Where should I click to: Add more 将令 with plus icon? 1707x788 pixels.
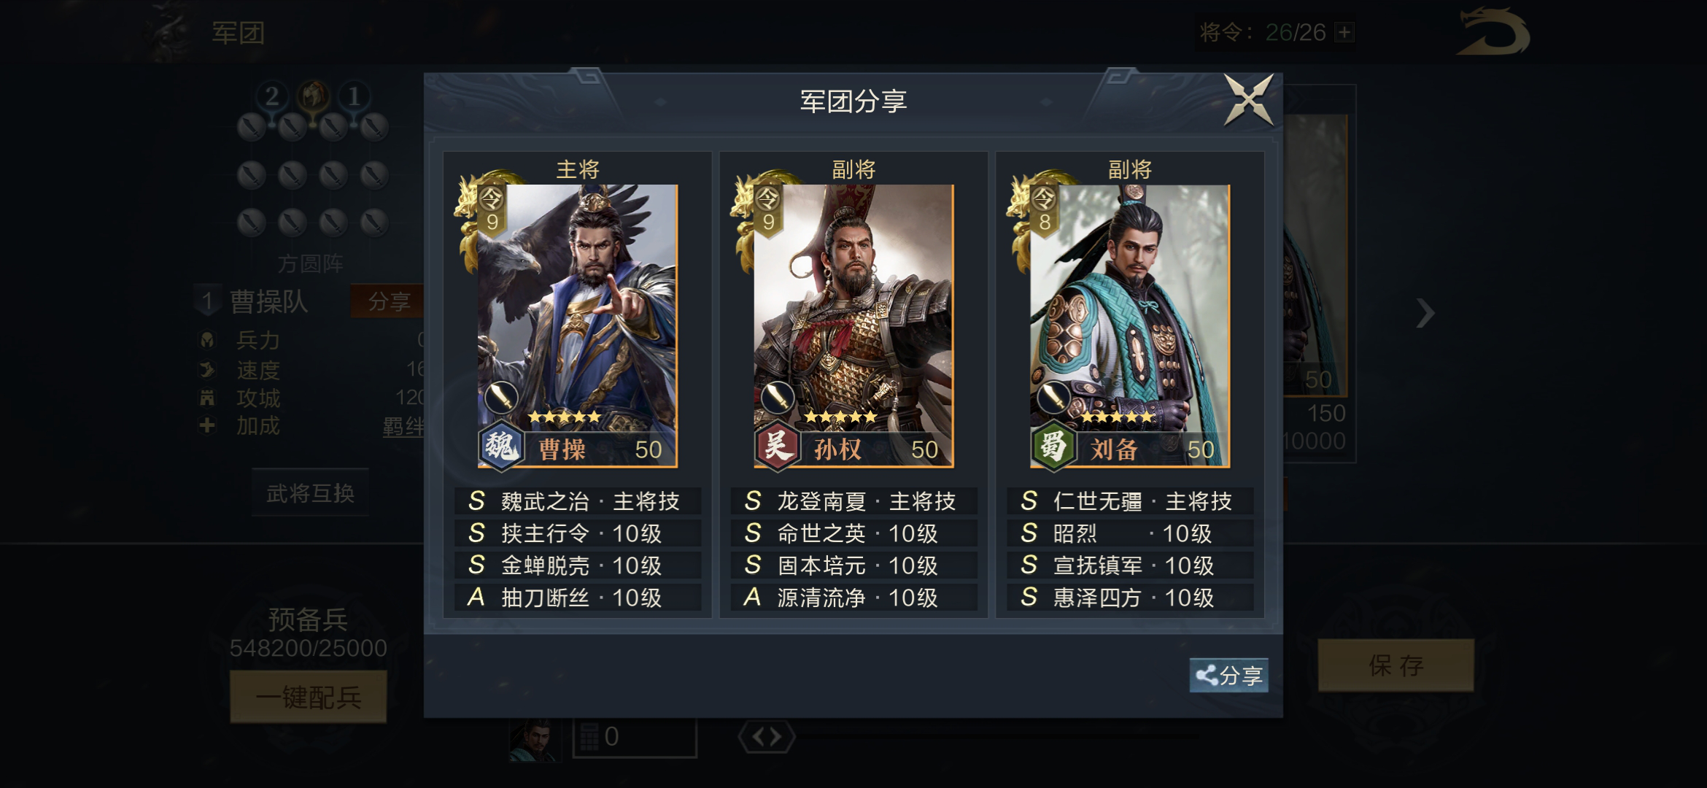1344,32
